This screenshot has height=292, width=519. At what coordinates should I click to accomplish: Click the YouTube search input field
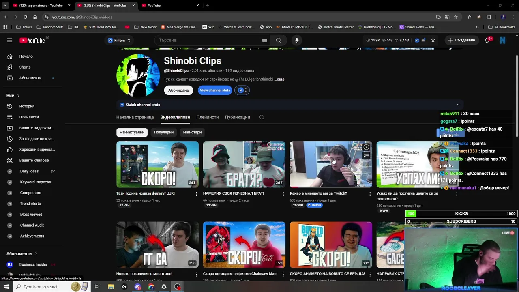pyautogui.click(x=209, y=40)
